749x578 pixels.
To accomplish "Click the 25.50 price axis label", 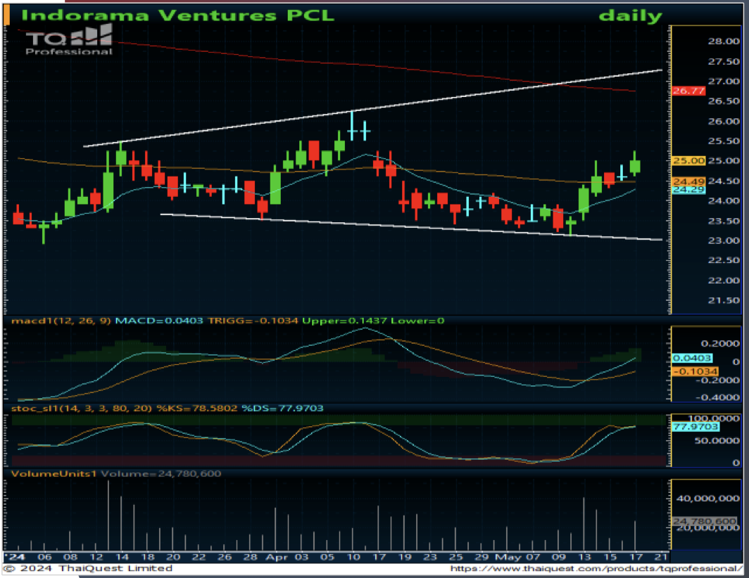I will coord(724,141).
